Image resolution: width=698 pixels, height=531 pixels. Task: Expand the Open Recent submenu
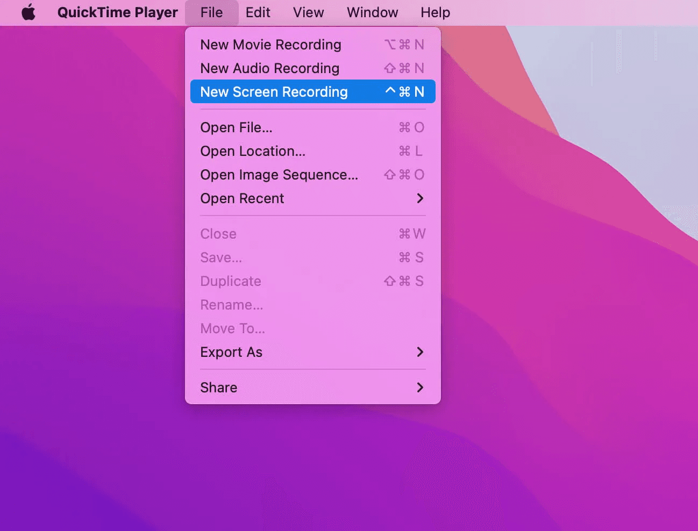(x=312, y=198)
